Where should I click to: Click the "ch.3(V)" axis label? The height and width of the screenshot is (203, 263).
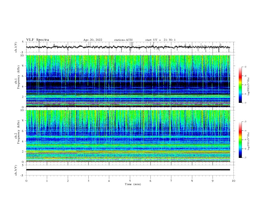click(16, 170)
